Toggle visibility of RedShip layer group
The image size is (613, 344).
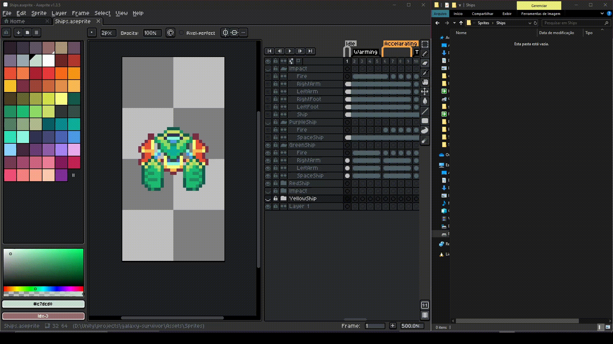tap(268, 183)
